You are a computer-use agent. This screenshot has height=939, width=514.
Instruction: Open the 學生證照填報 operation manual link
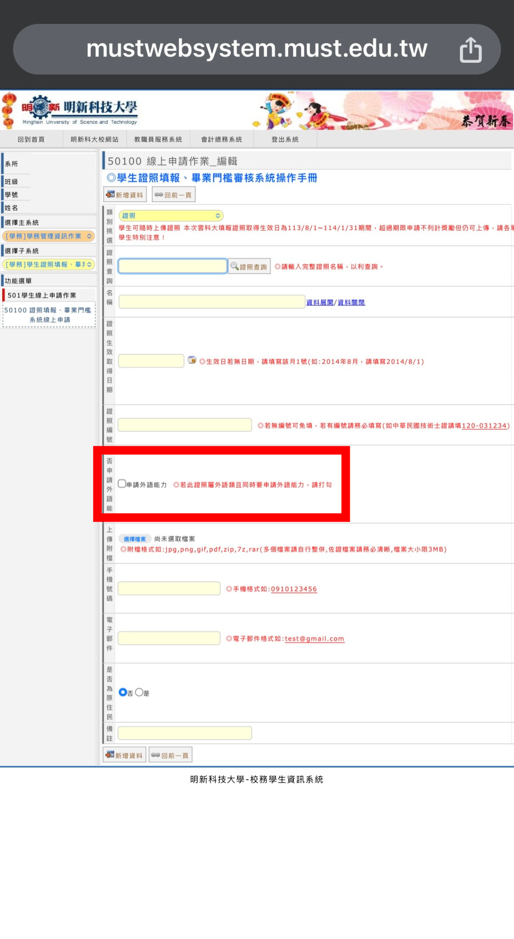click(212, 178)
